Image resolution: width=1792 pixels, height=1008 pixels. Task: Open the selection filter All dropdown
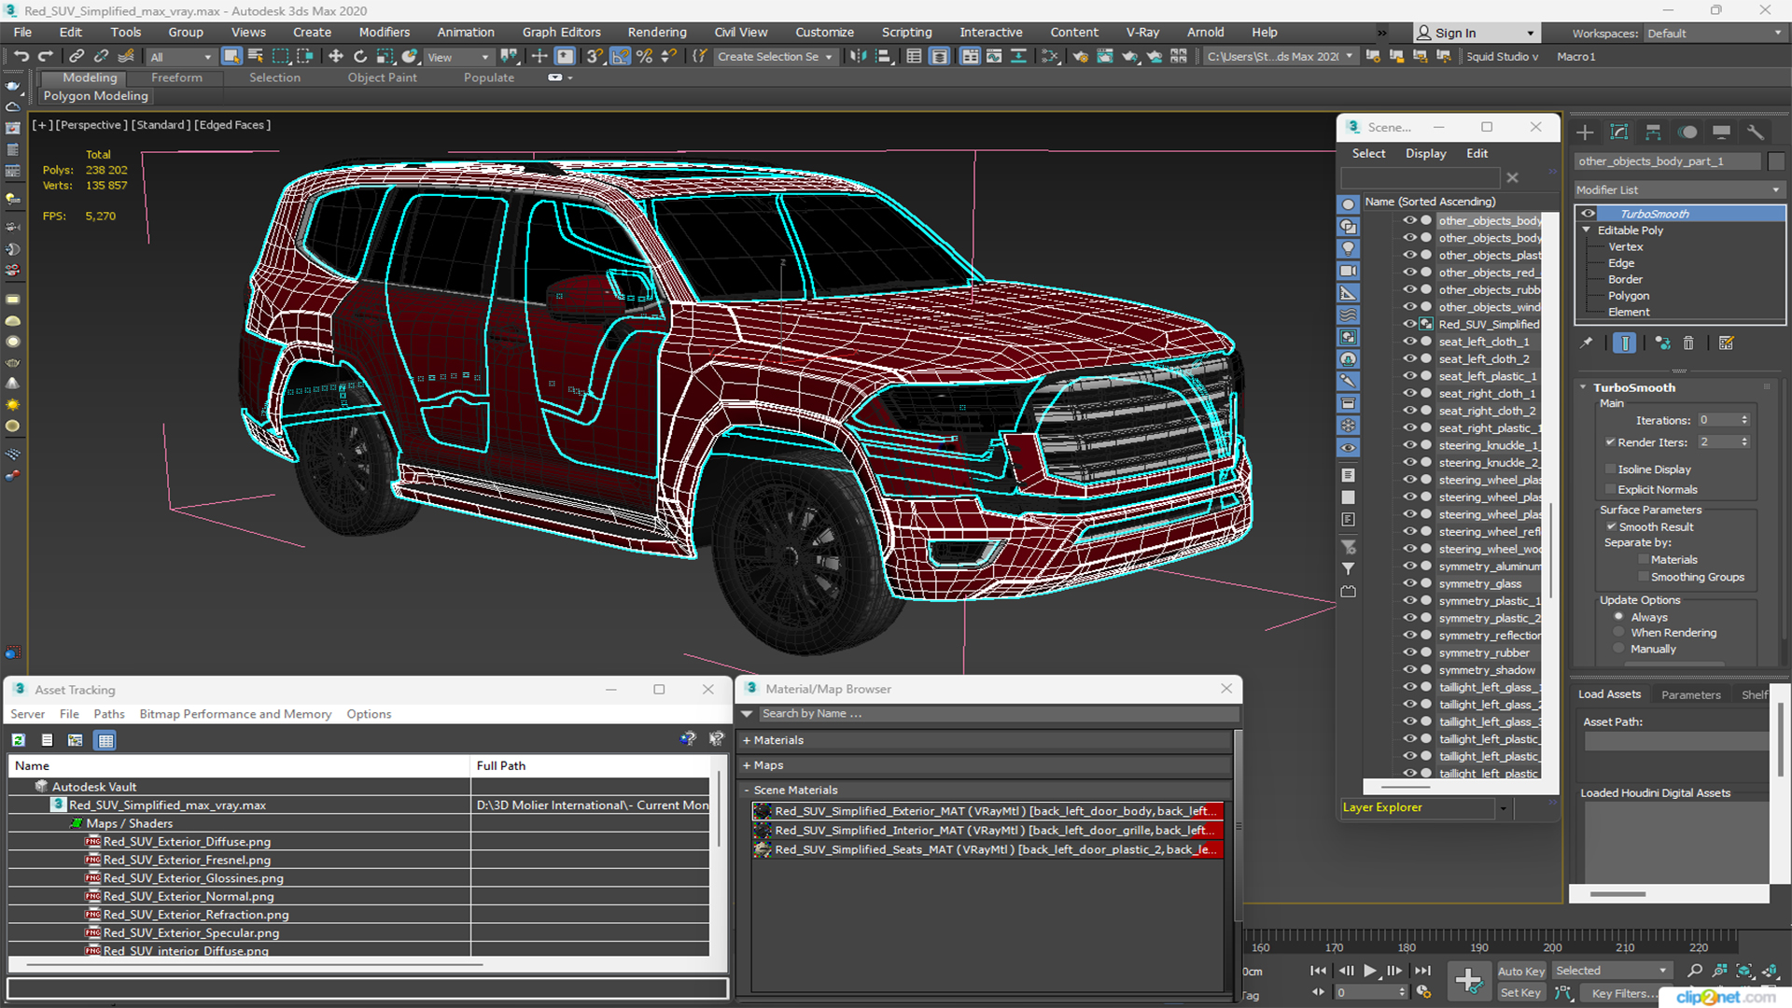(x=180, y=57)
